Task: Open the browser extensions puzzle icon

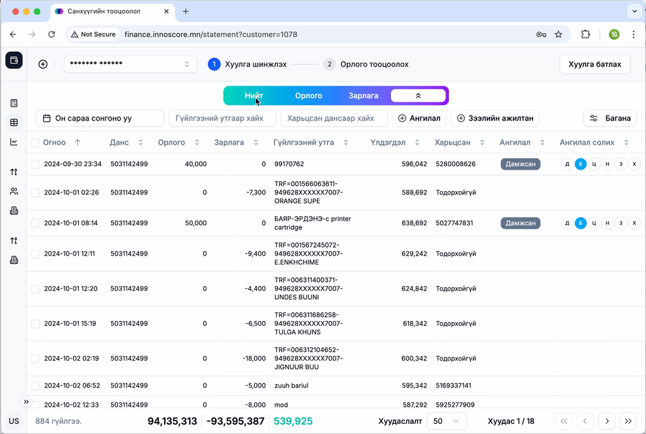Action: pyautogui.click(x=585, y=34)
